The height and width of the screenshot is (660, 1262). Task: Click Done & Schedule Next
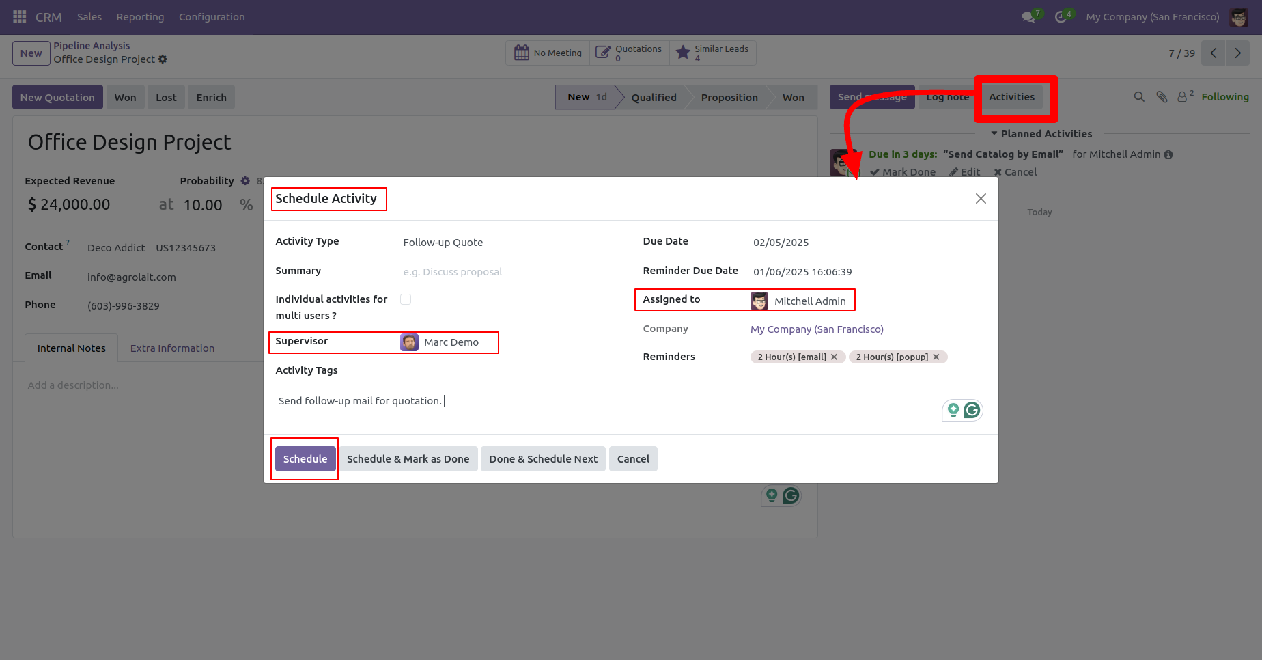click(543, 459)
